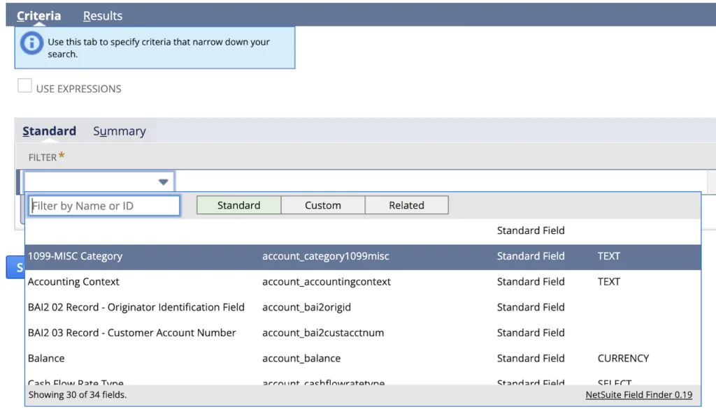This screenshot has height=409, width=716.
Task: Choose the Balance field row
Action: pyautogui.click(x=363, y=358)
